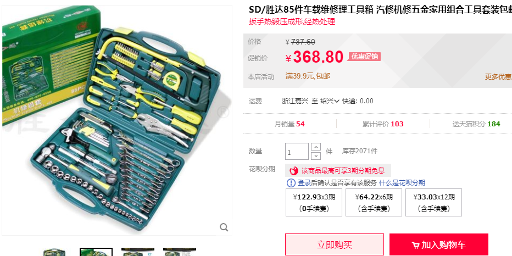Select the ¥122.93x3期 installment option
The image size is (512, 256).
pyautogui.click(x=314, y=203)
